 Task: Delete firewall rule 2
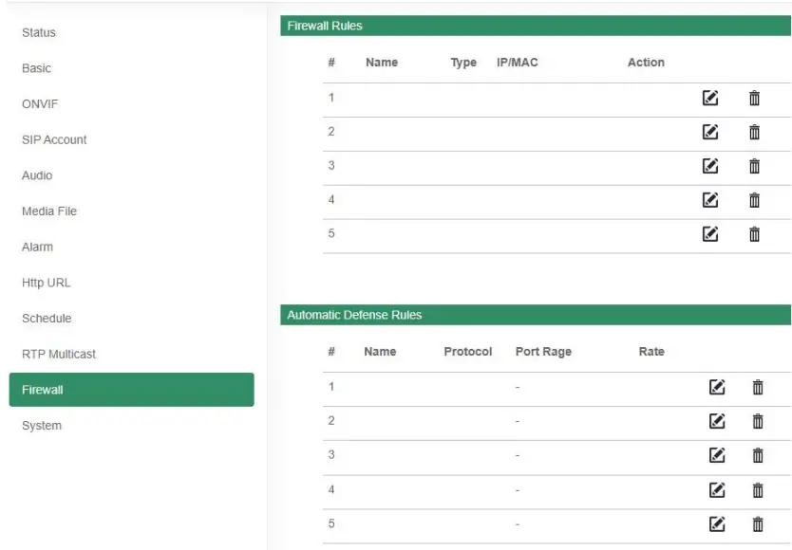754,132
